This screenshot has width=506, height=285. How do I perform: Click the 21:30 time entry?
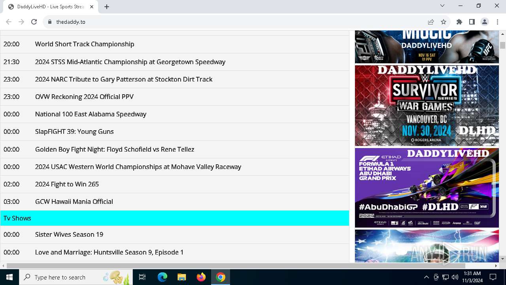pyautogui.click(x=11, y=62)
